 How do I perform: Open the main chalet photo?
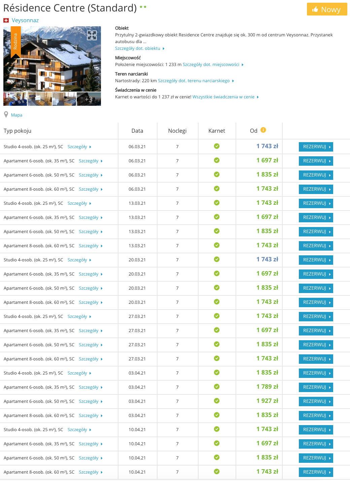(52, 59)
